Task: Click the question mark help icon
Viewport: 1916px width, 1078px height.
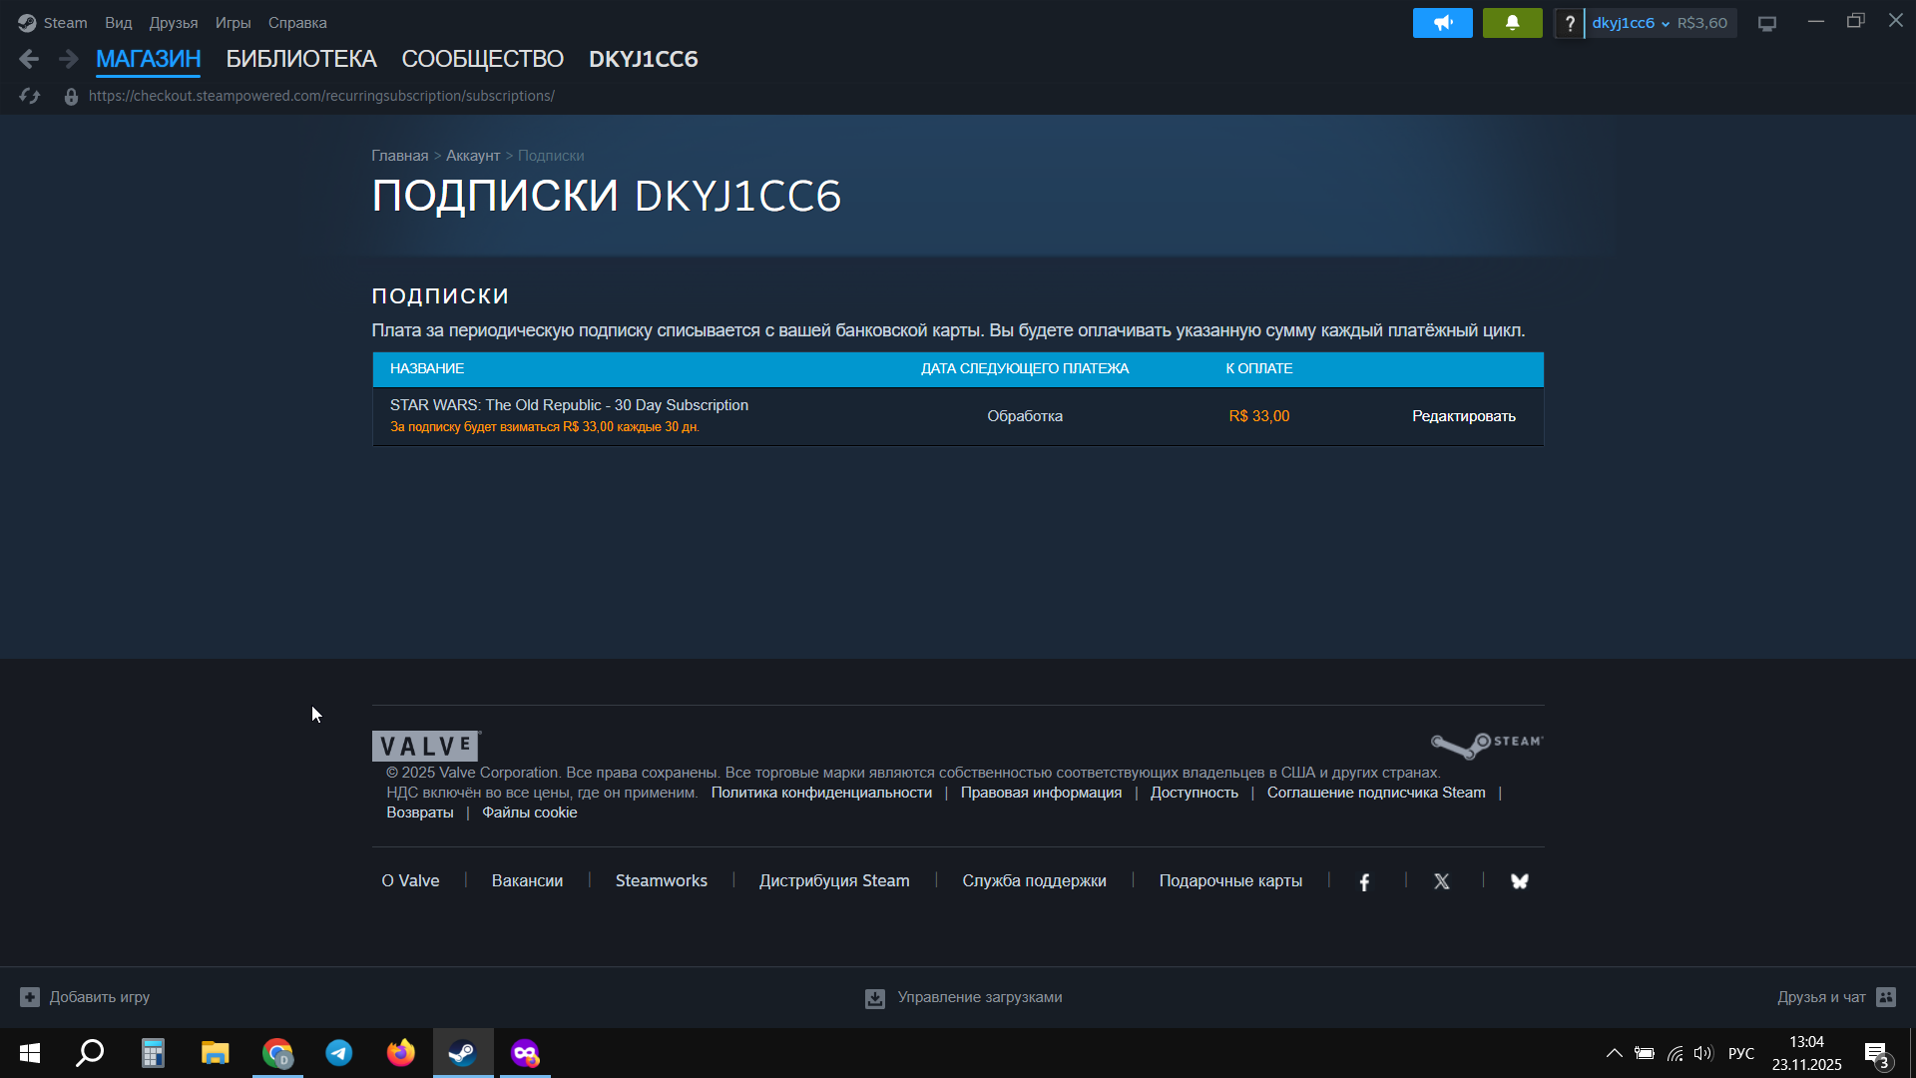Action: [x=1569, y=23]
